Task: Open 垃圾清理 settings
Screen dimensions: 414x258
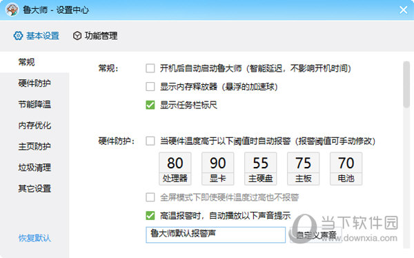Action: coord(34,168)
